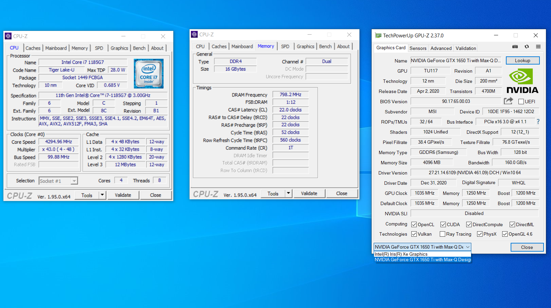The image size is (551, 308).
Task: Click the GPU Name field
Action: (456, 60)
